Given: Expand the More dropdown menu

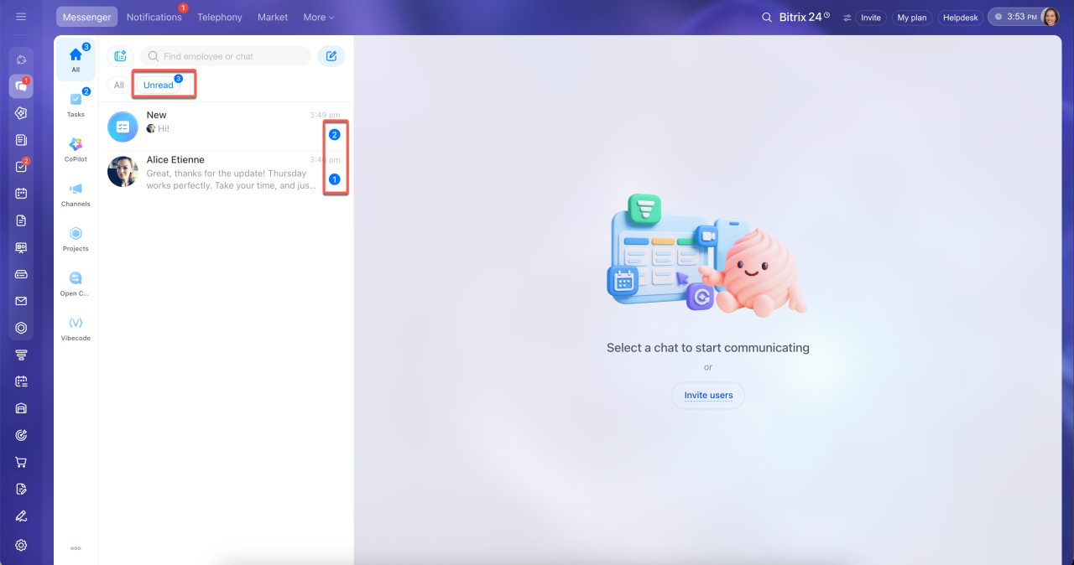Looking at the screenshot, I should 319,17.
